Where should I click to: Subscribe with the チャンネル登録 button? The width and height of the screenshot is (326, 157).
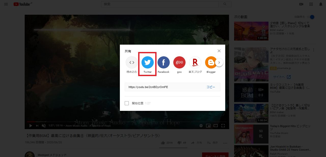click(x=215, y=155)
